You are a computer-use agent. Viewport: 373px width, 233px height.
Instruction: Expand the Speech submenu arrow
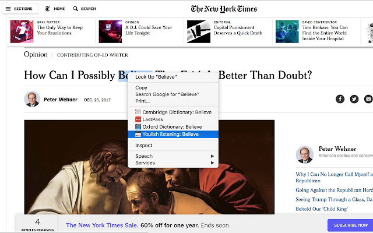pos(212,156)
